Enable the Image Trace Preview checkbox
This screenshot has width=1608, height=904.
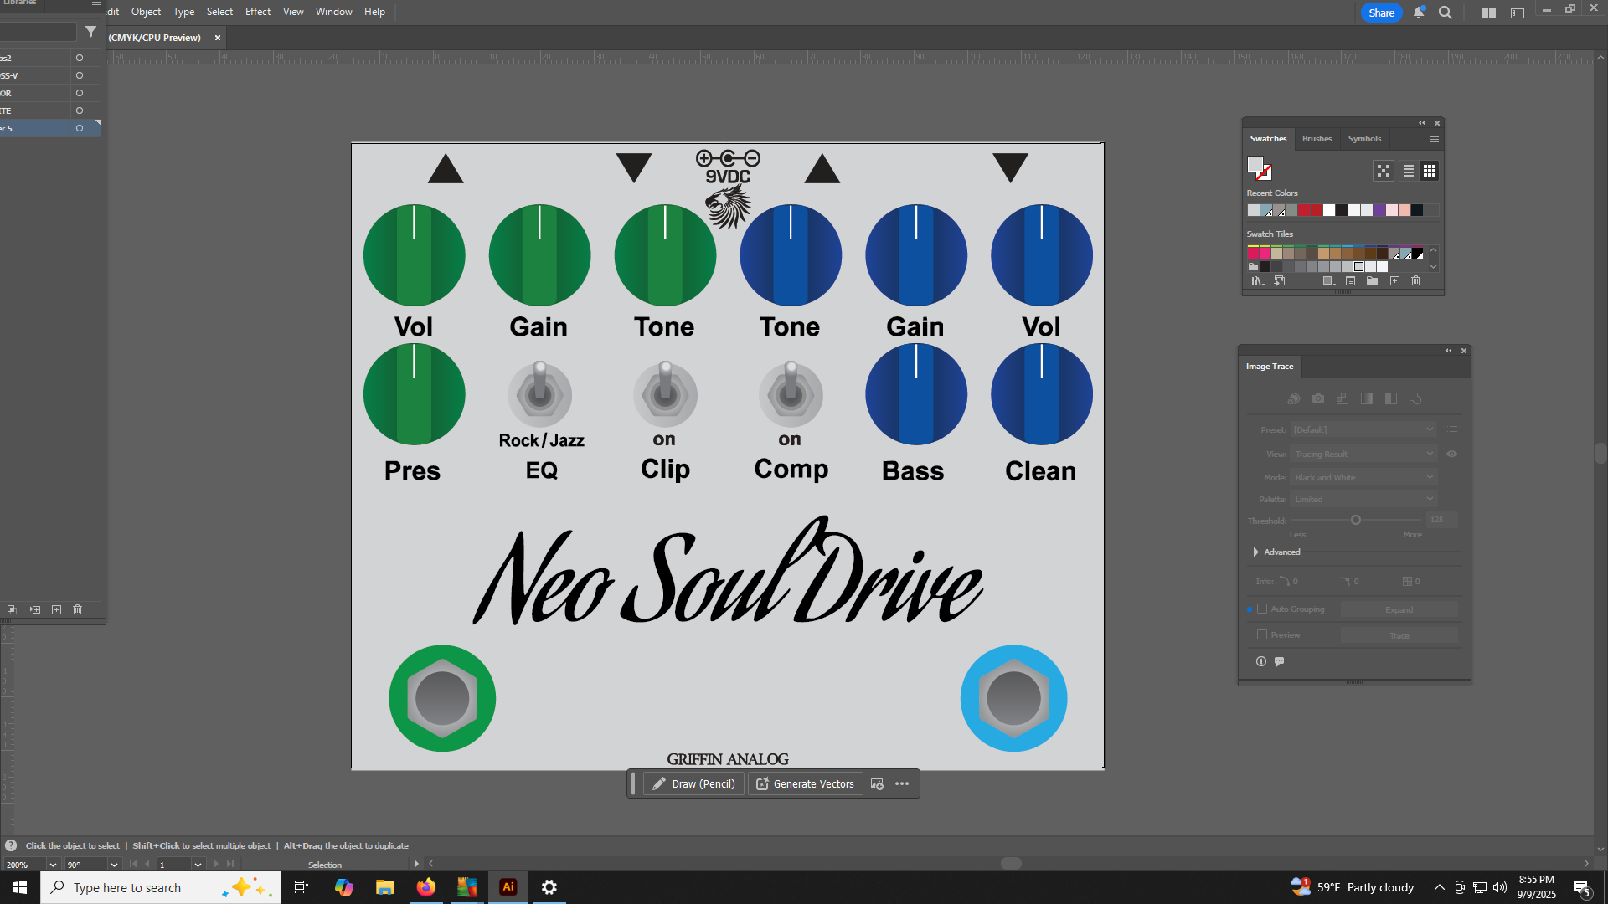click(1262, 635)
